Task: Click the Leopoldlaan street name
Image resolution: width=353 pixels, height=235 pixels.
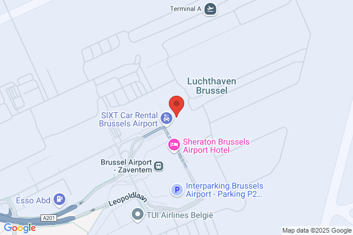Action: pos(128,199)
